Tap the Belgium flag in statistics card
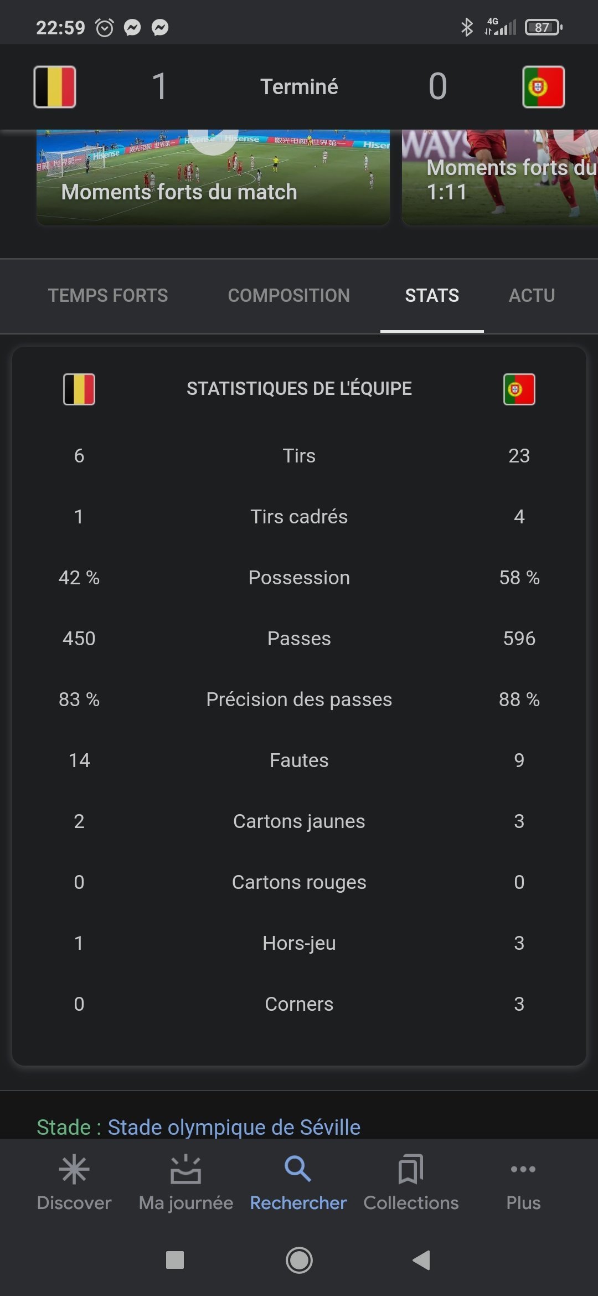The width and height of the screenshot is (598, 1296). [x=79, y=389]
